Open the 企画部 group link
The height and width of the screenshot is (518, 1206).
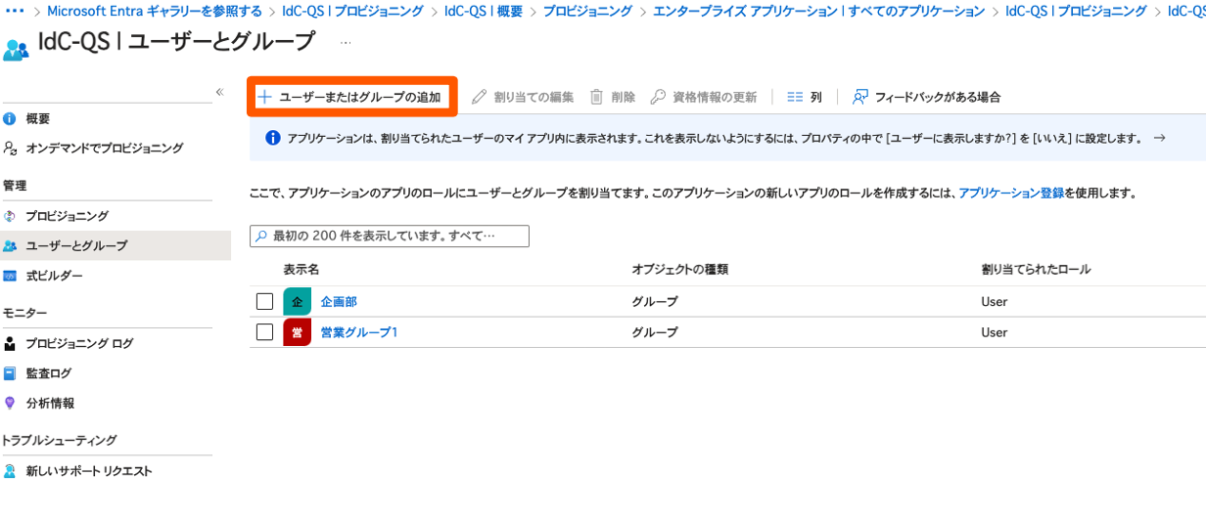coord(339,302)
